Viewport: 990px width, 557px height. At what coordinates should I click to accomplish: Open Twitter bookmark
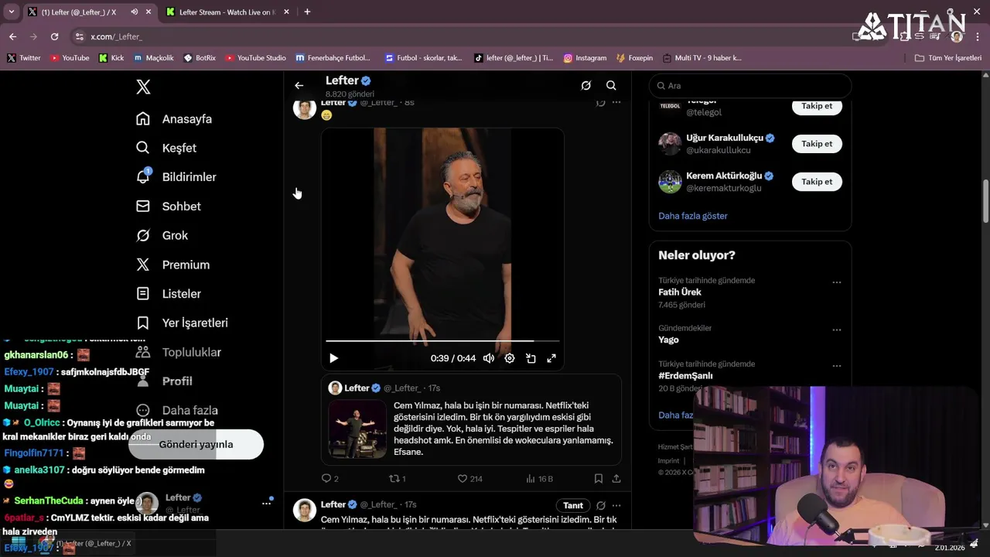(x=24, y=58)
